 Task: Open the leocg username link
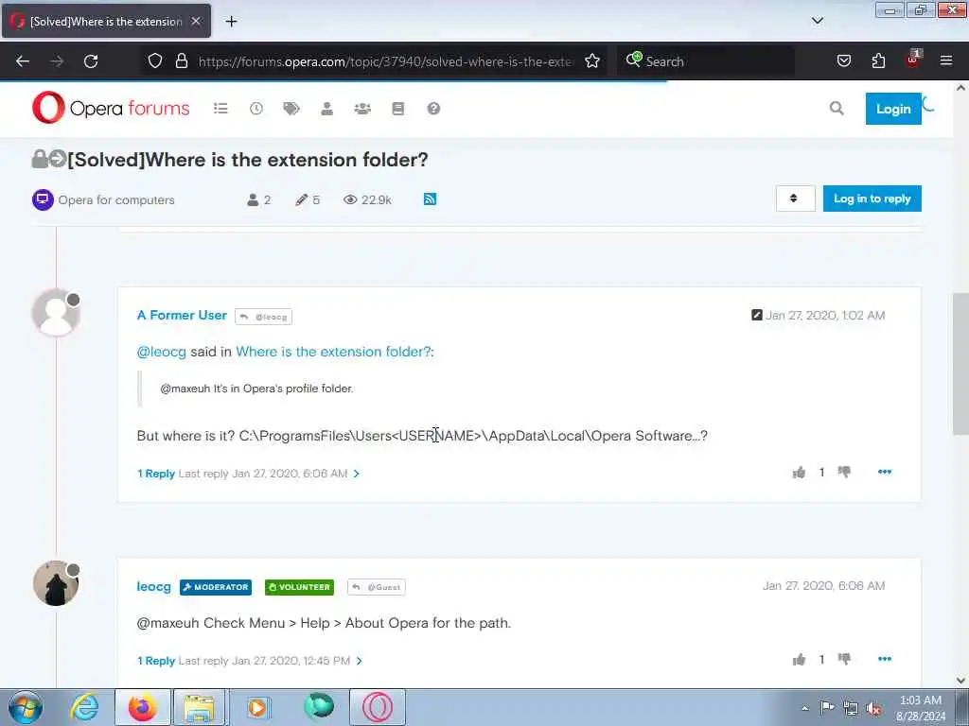pos(154,586)
